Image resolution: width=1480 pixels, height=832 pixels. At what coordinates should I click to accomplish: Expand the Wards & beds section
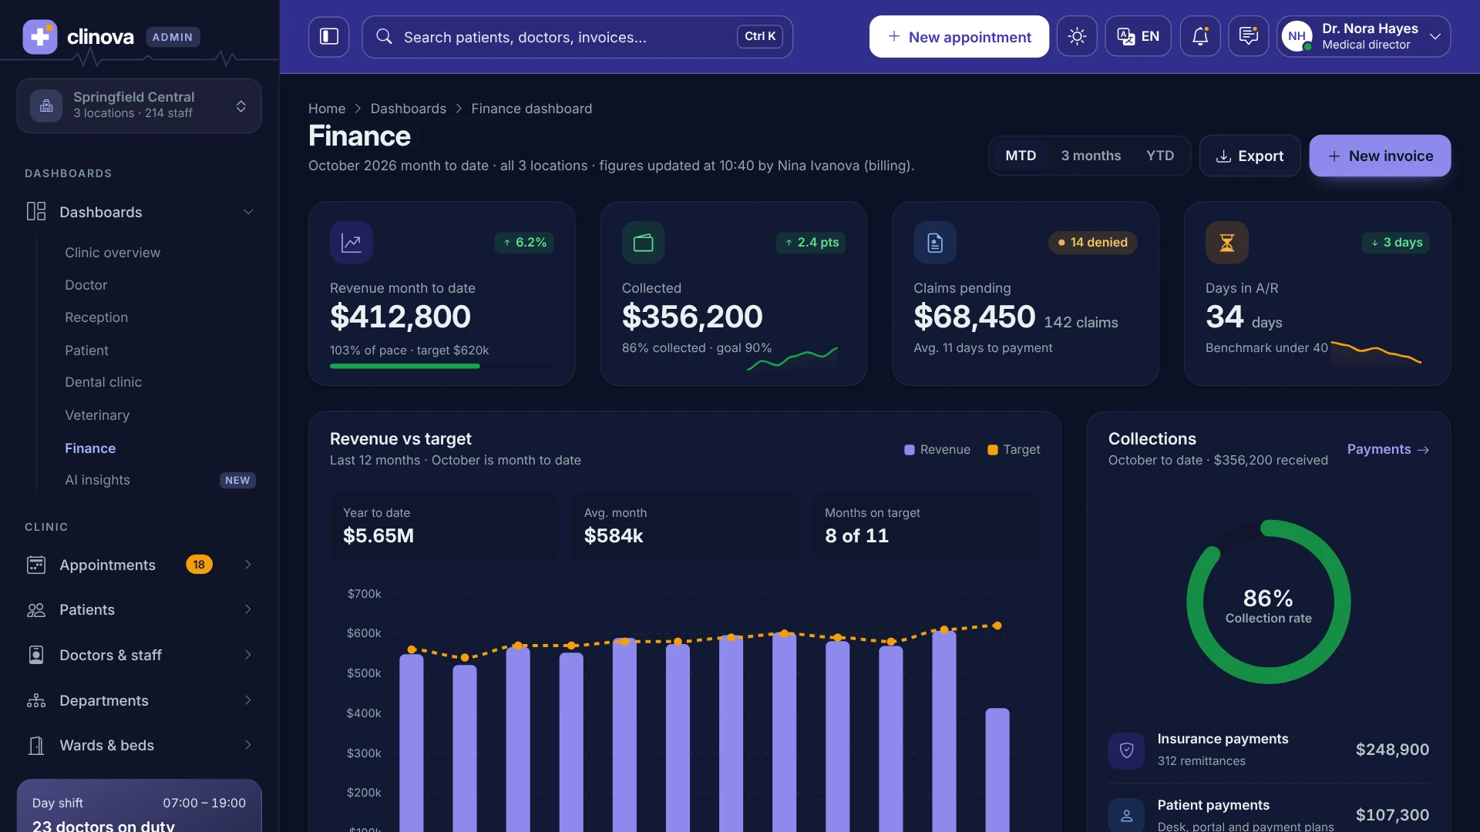140,745
